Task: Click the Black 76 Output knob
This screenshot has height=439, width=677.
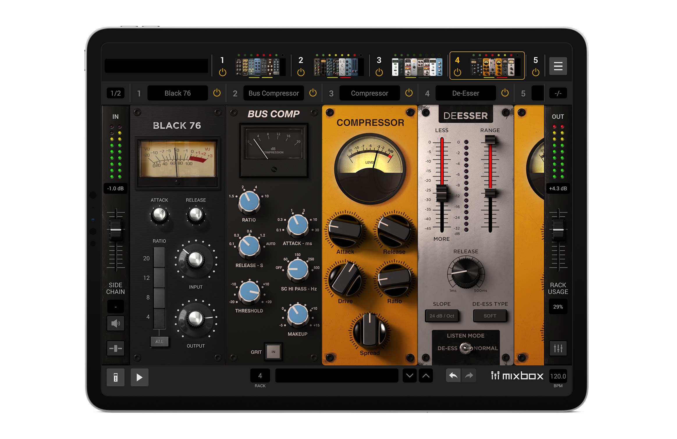Action: 196,319
